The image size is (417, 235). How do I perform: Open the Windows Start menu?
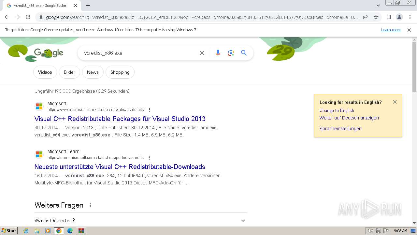point(9,231)
